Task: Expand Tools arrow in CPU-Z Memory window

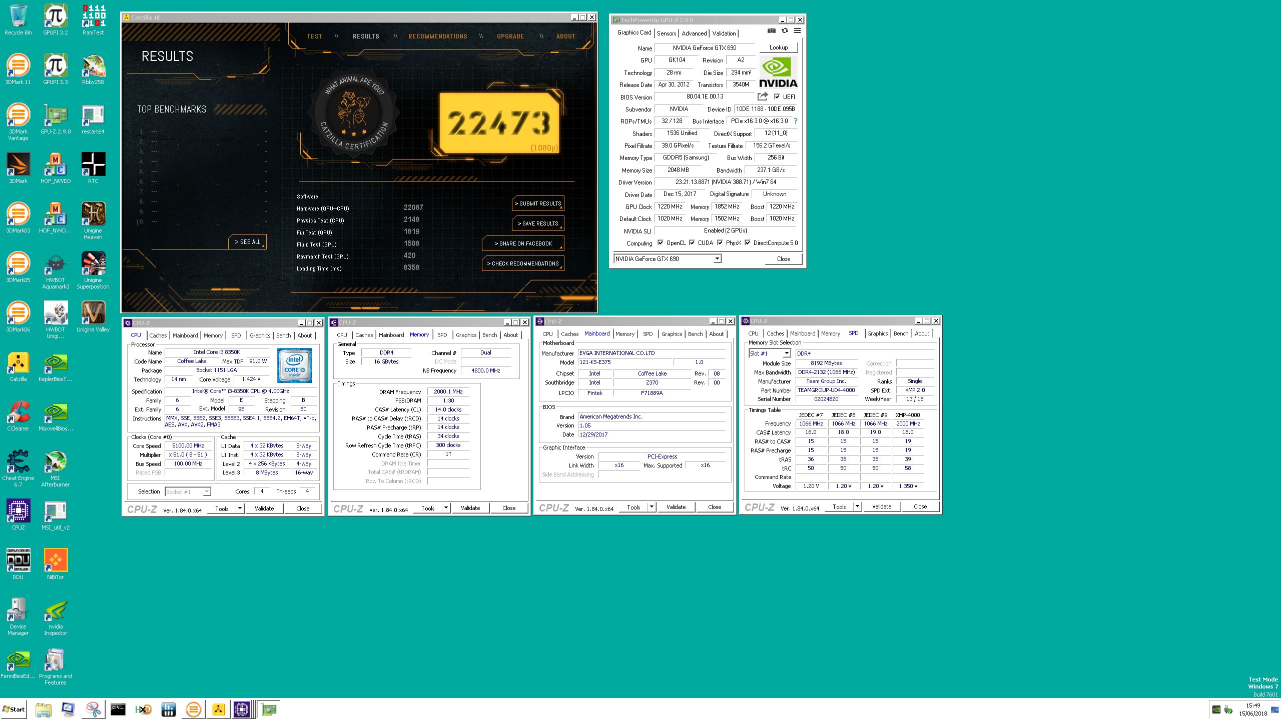Action: click(x=446, y=508)
